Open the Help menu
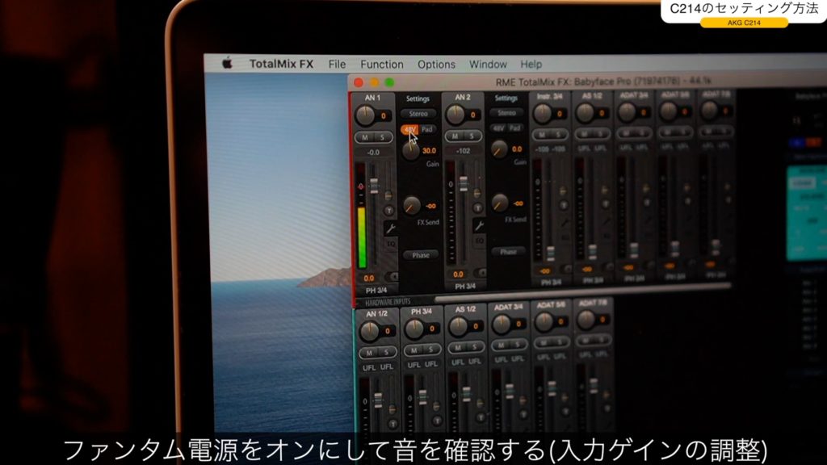827x465 pixels. click(x=531, y=65)
